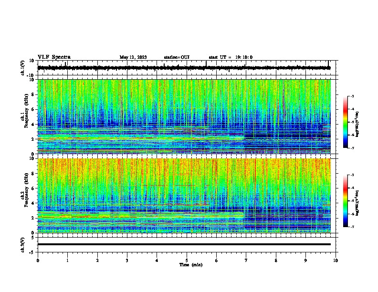Click the -3 label on ch.1 color bar
Screen dimensions: 378x292
(352, 96)
